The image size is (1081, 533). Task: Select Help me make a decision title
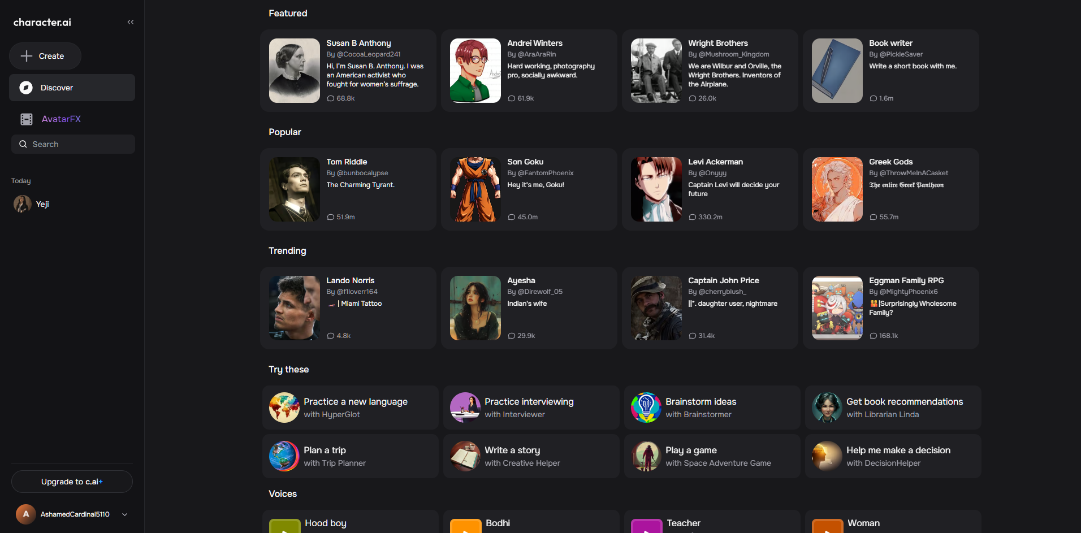click(x=898, y=450)
